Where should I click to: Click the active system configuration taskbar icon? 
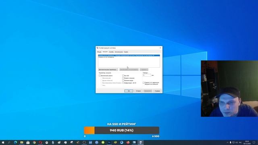coord(141,143)
